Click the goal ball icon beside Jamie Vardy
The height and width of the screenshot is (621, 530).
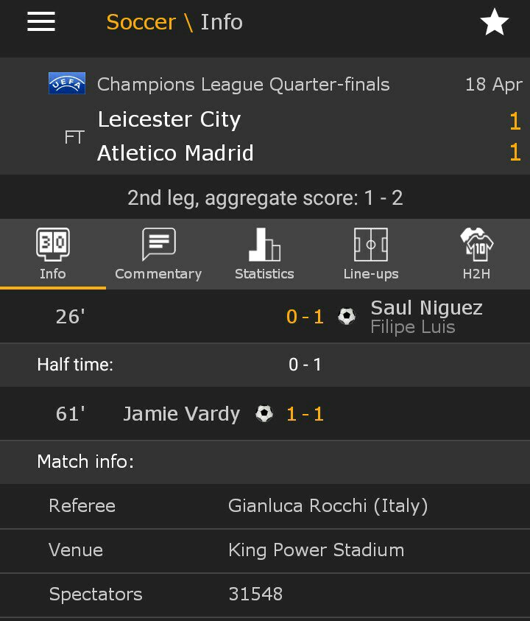pos(264,414)
